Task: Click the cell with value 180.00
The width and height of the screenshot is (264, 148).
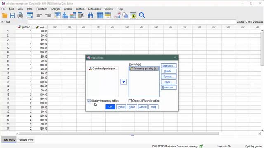Action: click(40, 103)
